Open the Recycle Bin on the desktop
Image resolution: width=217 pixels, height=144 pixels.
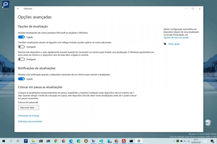(x=208, y=123)
